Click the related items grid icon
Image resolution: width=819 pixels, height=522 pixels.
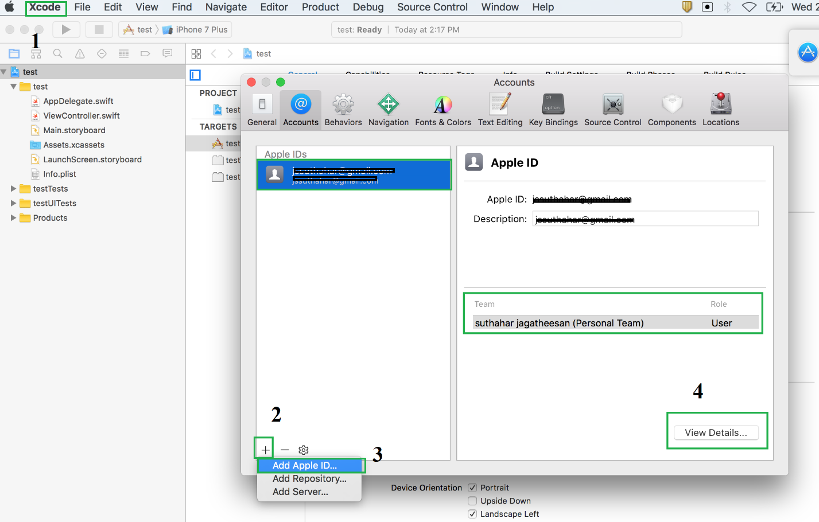click(x=196, y=54)
